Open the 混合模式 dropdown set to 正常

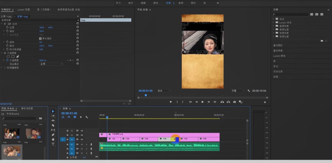pyautogui.click(x=51, y=64)
